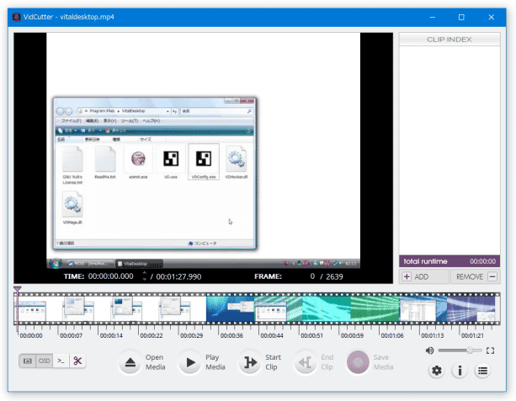Click the Play Media button

190,362
